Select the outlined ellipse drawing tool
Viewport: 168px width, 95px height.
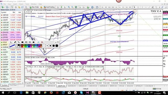point(30,42)
